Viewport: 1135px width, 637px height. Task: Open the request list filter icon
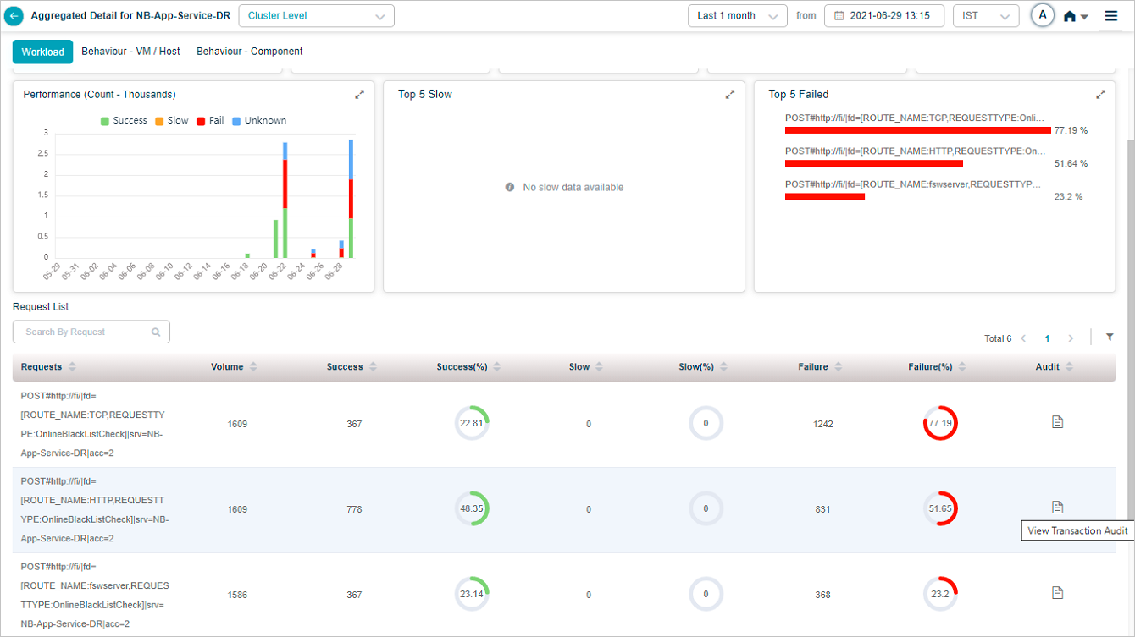tap(1110, 338)
